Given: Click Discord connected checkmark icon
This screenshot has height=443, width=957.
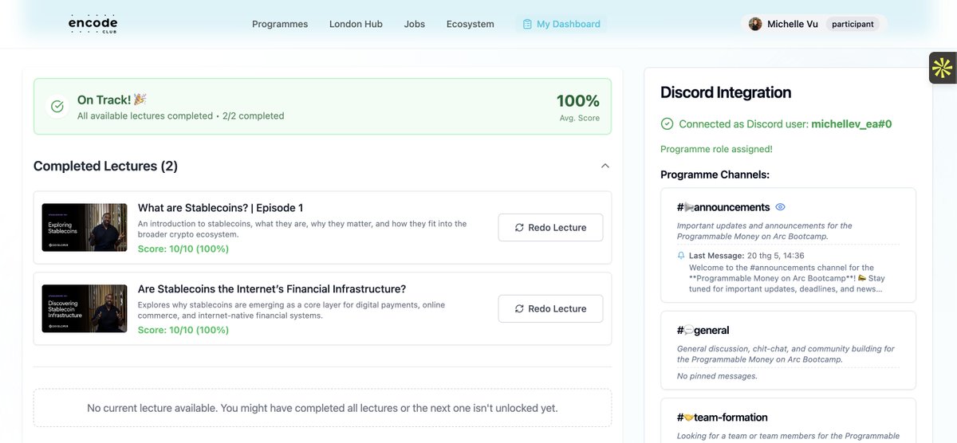Looking at the screenshot, I should [667, 124].
